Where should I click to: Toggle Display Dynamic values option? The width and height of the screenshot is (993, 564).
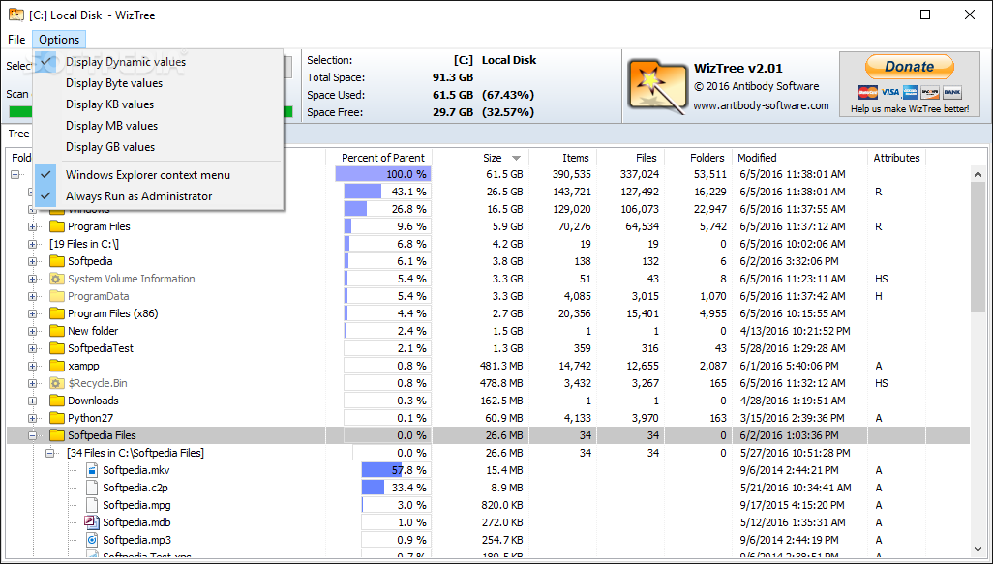pyautogui.click(x=159, y=62)
